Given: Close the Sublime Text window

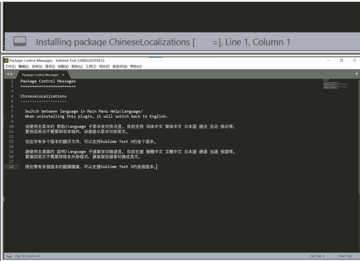Looking at the screenshot, I should pyautogui.click(x=355, y=60).
